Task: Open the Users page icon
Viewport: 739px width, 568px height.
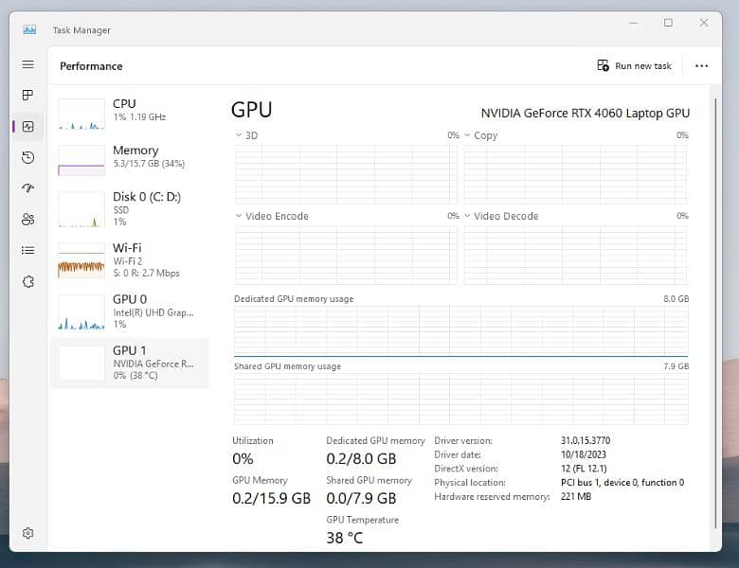Action: point(27,220)
